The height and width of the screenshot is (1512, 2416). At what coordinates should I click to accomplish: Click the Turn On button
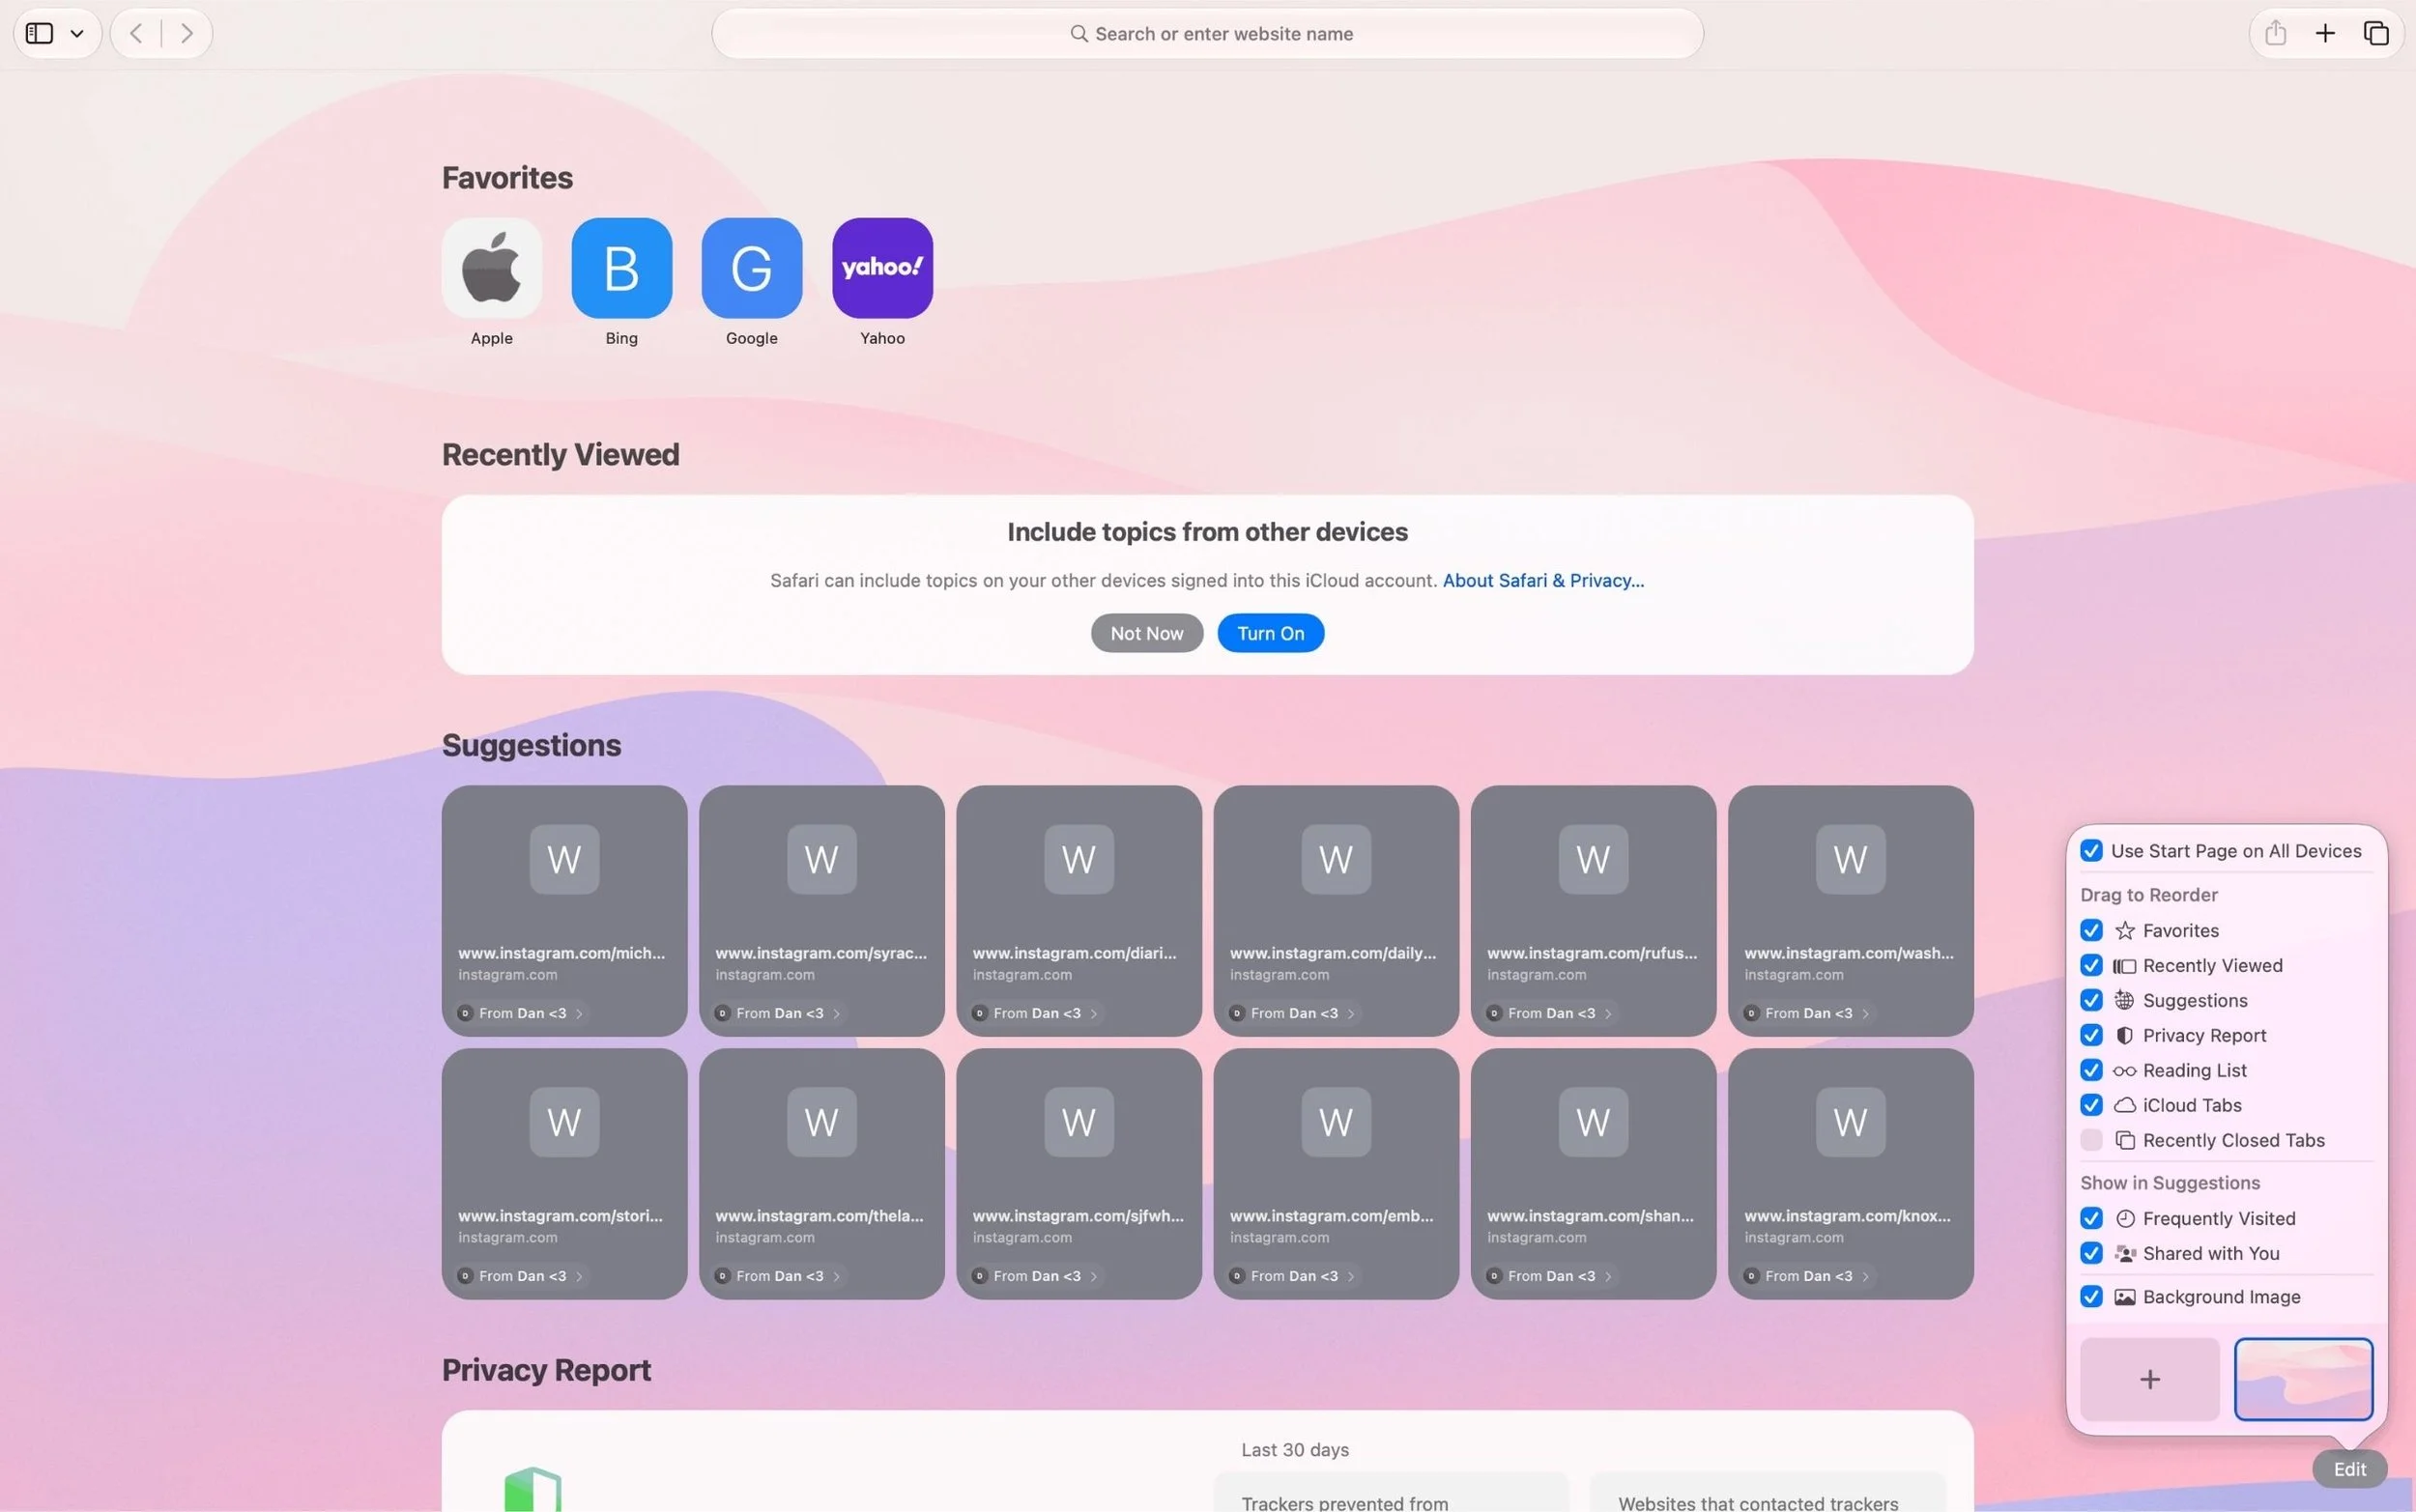pyautogui.click(x=1270, y=633)
